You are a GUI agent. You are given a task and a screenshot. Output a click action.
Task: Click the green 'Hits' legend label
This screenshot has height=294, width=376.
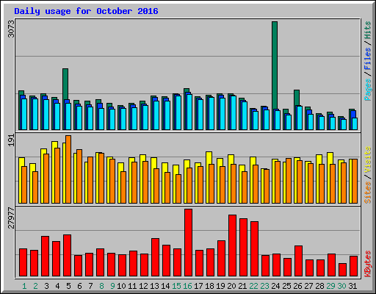point(368,30)
